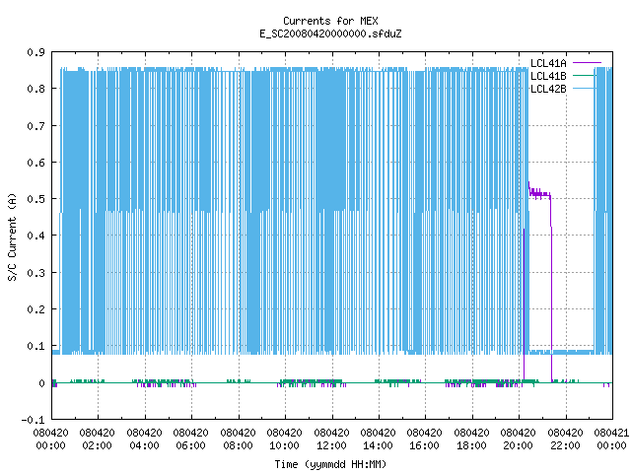Click the 0.7 y-axis tick value
Image resolution: width=631 pixels, height=473 pixels.
click(36, 126)
